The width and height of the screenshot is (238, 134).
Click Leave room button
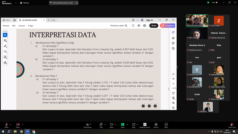[232, 125]
